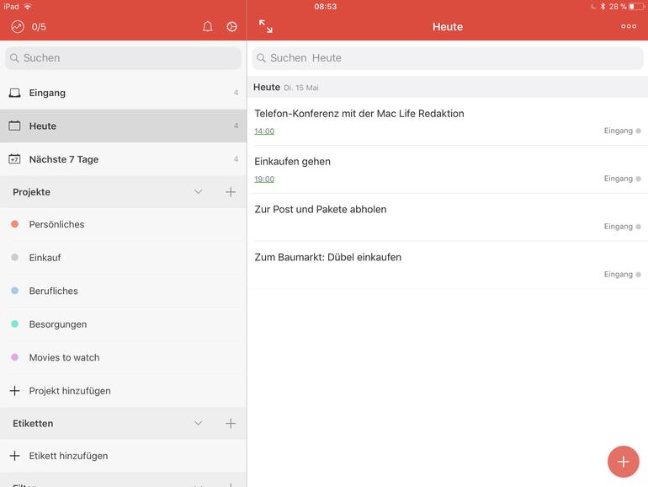Add a new label via Etiketten plus
Viewport: 648px width, 487px height.
pyautogui.click(x=231, y=423)
